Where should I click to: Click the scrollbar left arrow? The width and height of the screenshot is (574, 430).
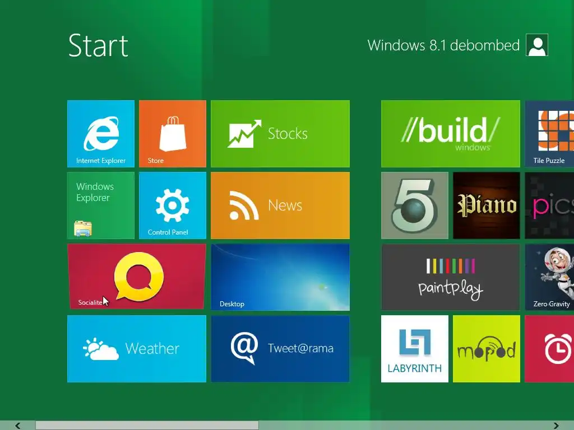(17, 426)
